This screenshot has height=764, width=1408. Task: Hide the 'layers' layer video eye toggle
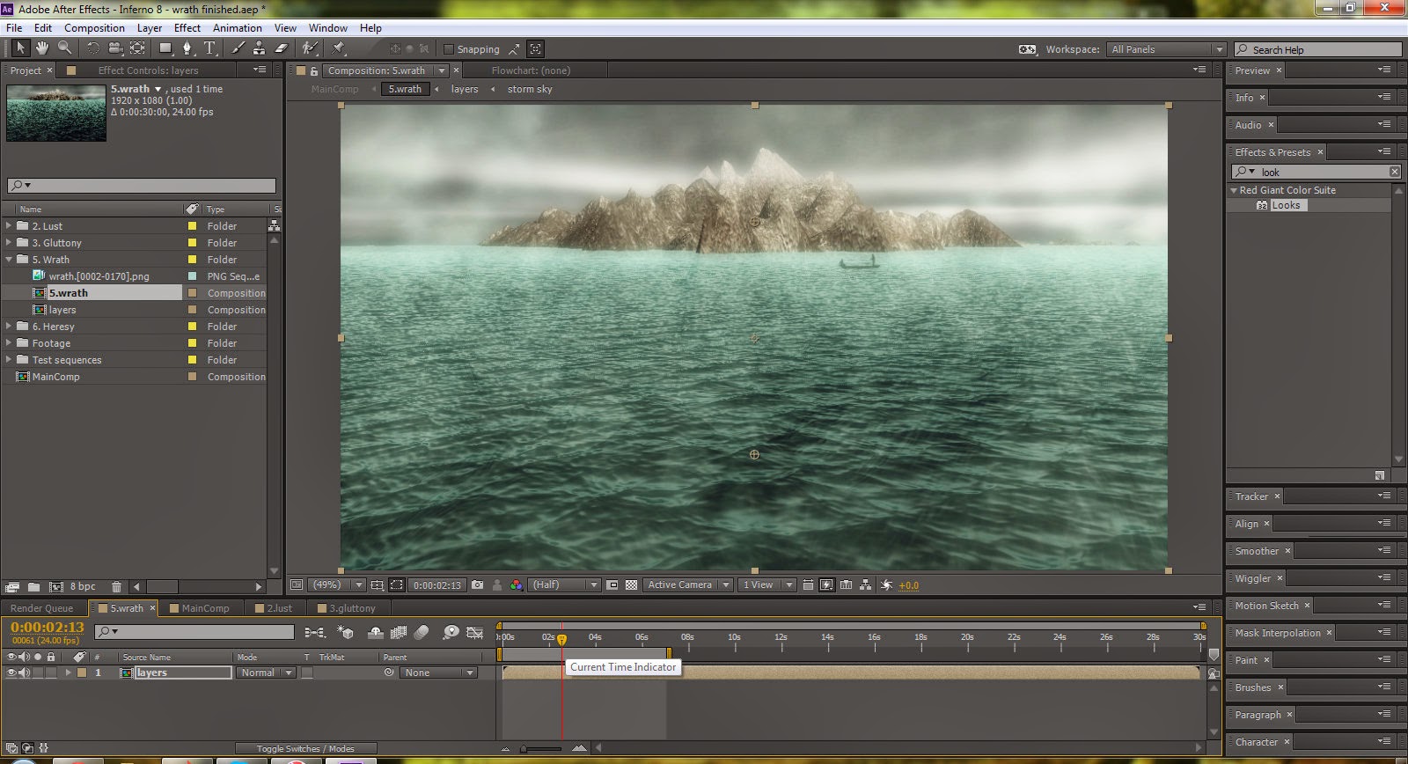pos(11,672)
